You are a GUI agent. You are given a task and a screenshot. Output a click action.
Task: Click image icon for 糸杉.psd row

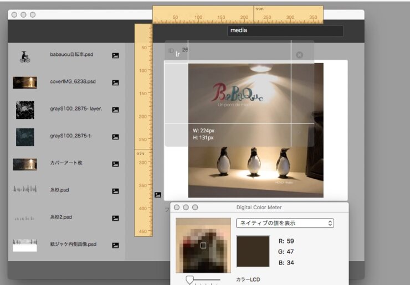[x=115, y=191]
